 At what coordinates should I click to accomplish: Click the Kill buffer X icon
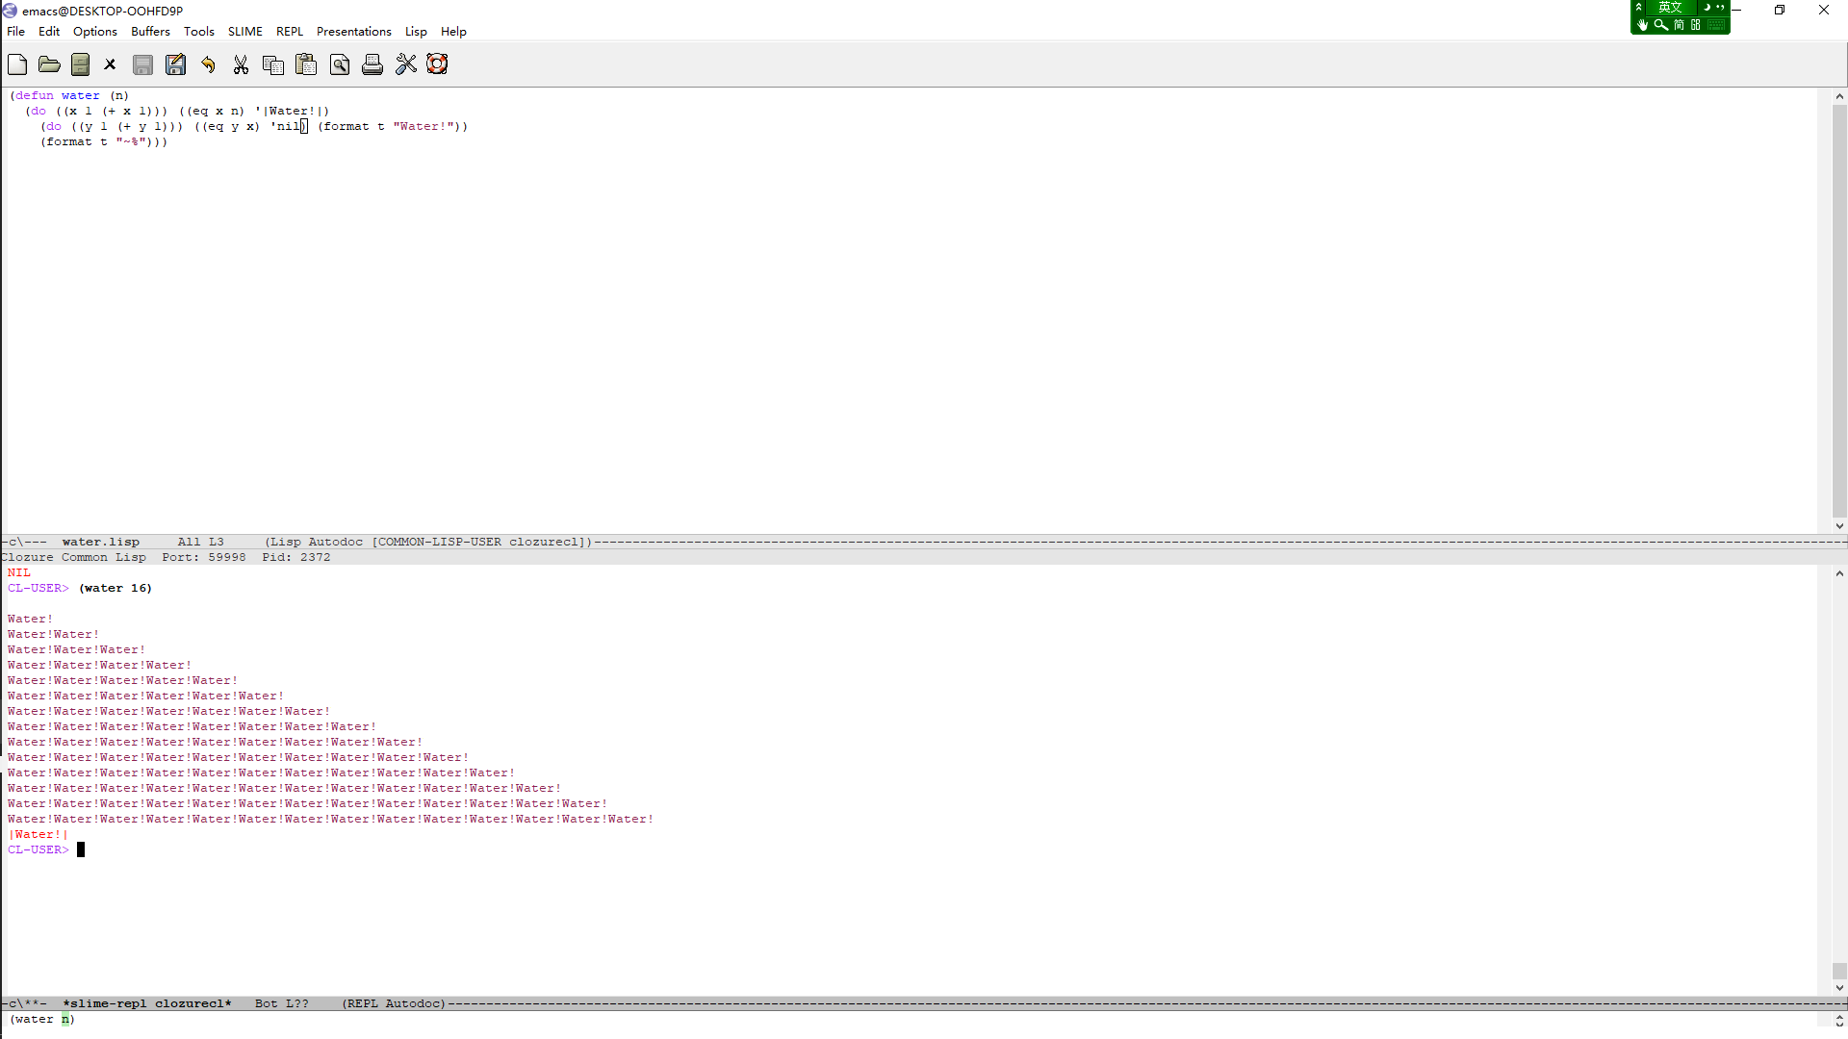tap(111, 64)
